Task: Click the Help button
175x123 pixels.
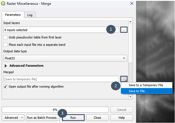Action: [122, 118]
